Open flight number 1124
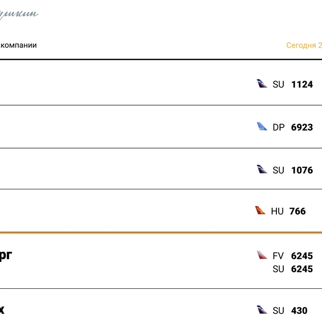Screen dimensions: 322x322 (x=302, y=84)
